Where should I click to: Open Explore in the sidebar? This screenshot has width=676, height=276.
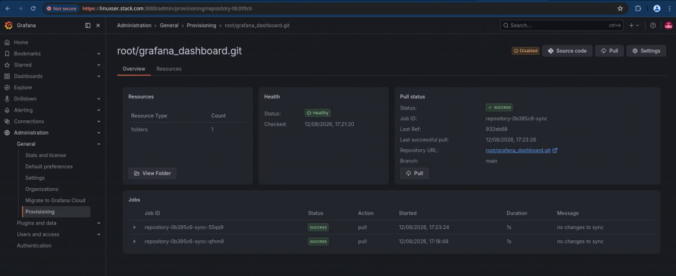click(x=23, y=87)
